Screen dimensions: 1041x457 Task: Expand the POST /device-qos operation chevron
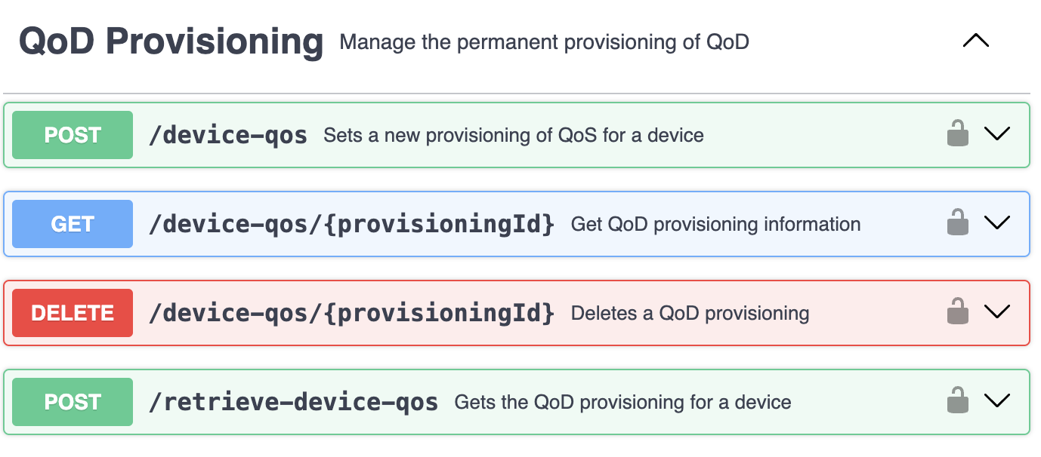pyautogui.click(x=997, y=134)
